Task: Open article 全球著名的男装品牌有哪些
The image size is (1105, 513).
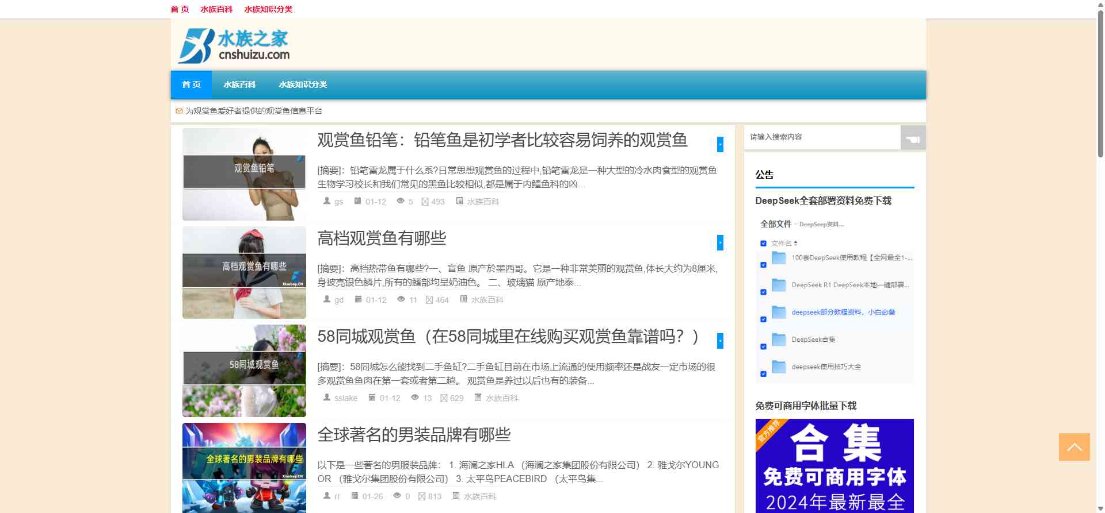Action: 414,435
